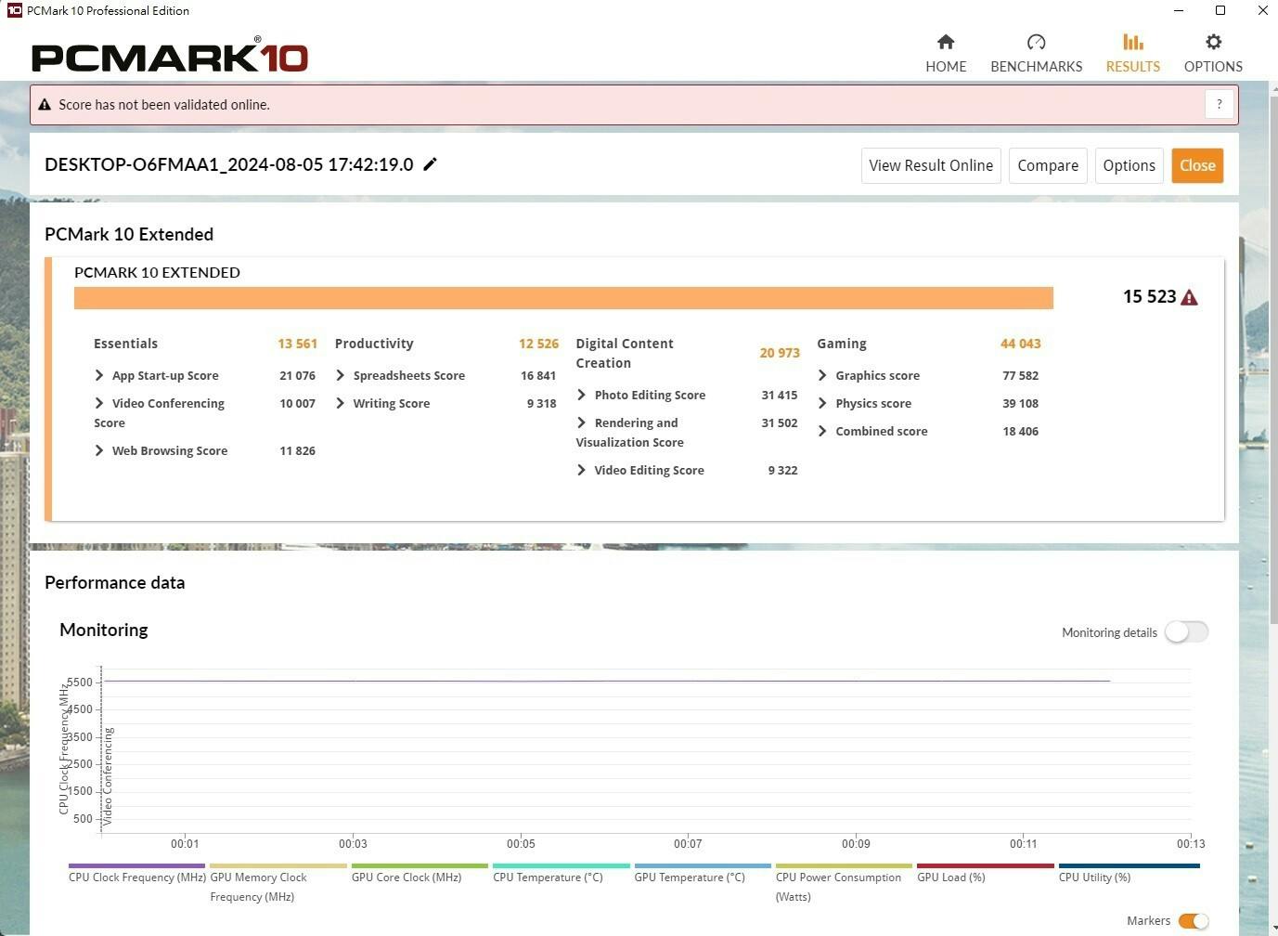Open the HOME tab
This screenshot has height=936, width=1278.
click(946, 54)
